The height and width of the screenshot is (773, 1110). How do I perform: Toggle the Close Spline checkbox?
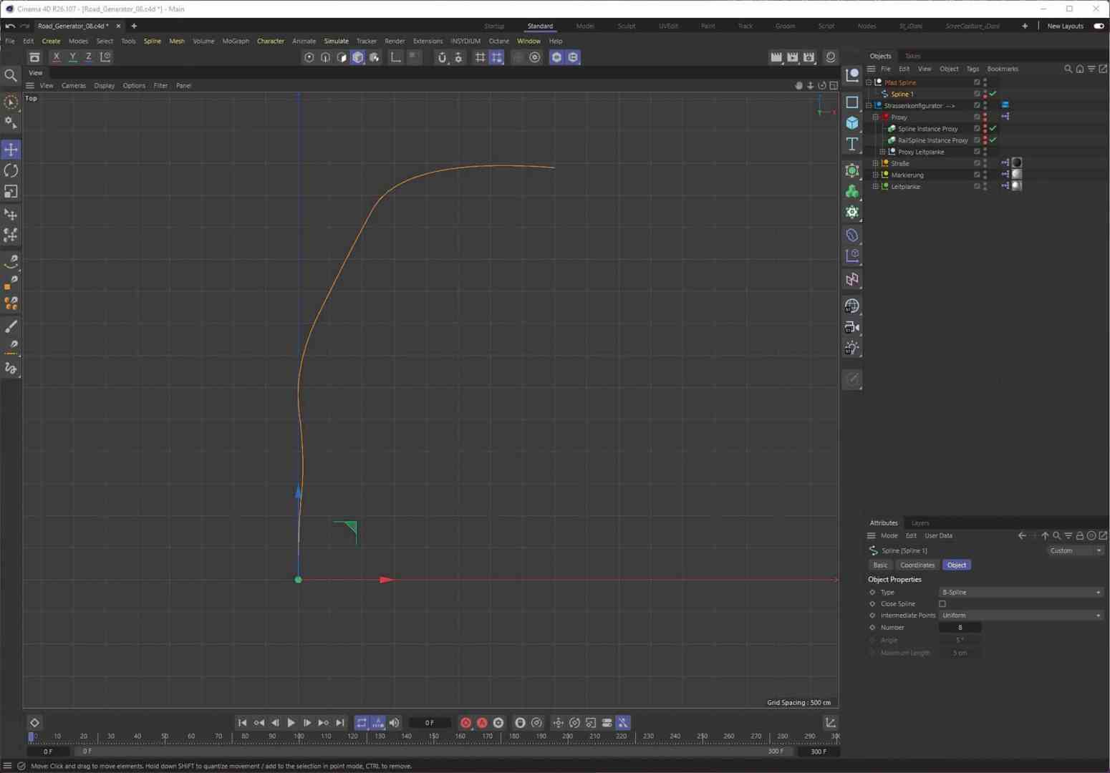943,603
